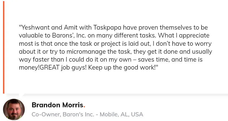Viewport: 228px width, 121px height.
Task: Click the orange vertical accent bar
Action: coord(4,47)
